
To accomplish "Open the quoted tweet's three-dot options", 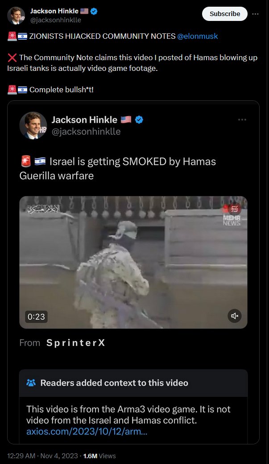I will (242, 119).
